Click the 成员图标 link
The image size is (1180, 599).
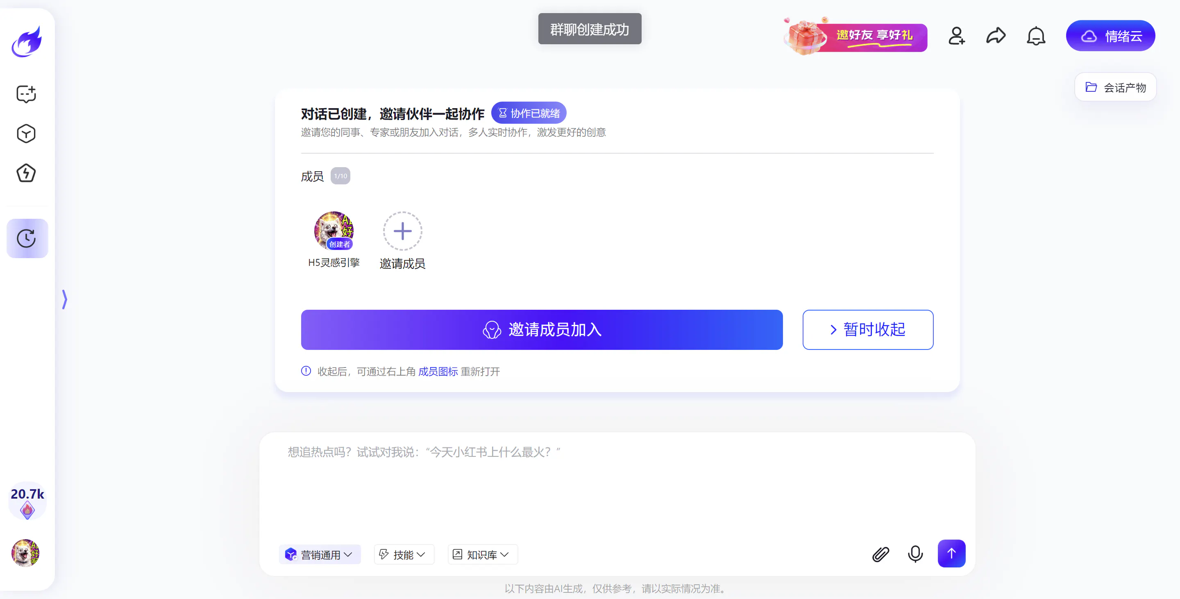438,371
